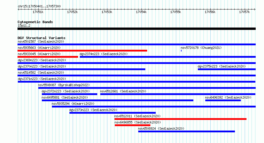The height and width of the screenshot is (143, 264).
Task: Click the Cytogenetic Bands track title
Action: point(35,22)
